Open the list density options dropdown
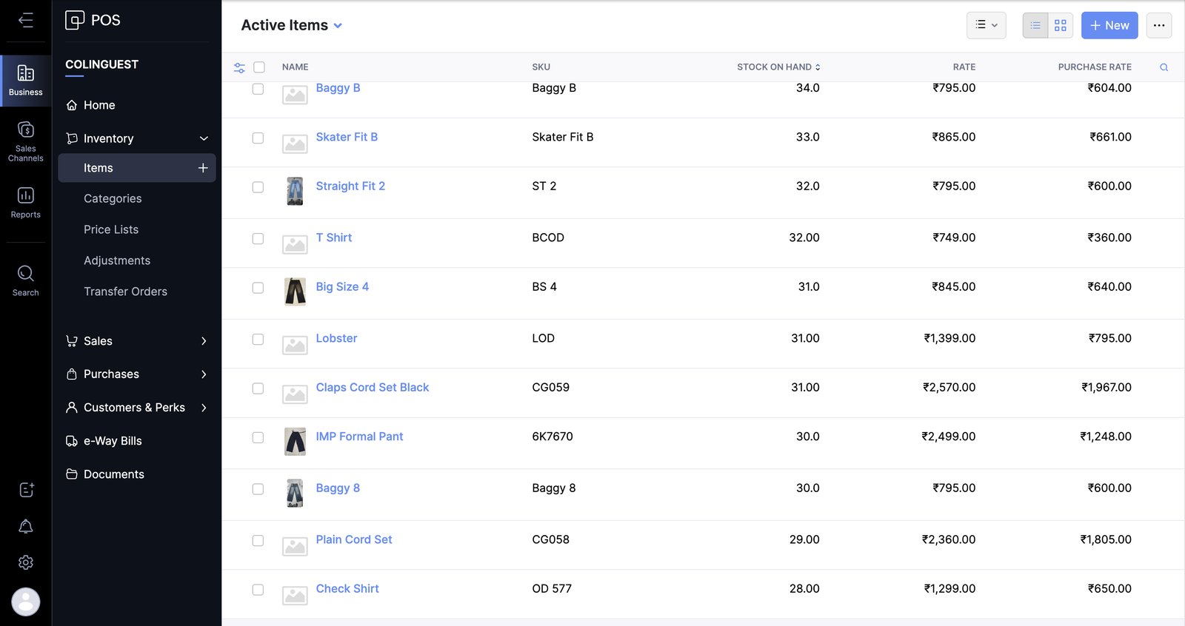The width and height of the screenshot is (1185, 626). pos(987,25)
